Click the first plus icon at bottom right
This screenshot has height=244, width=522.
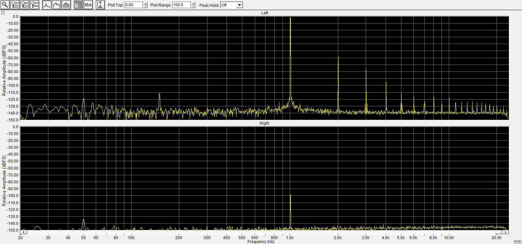[x=516, y=242]
